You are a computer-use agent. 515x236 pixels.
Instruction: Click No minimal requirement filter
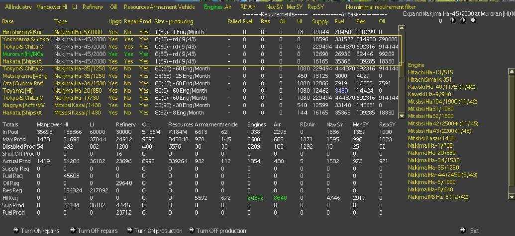coord(381,7)
